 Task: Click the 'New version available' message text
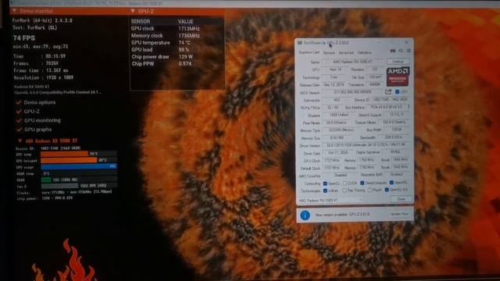tap(343, 215)
